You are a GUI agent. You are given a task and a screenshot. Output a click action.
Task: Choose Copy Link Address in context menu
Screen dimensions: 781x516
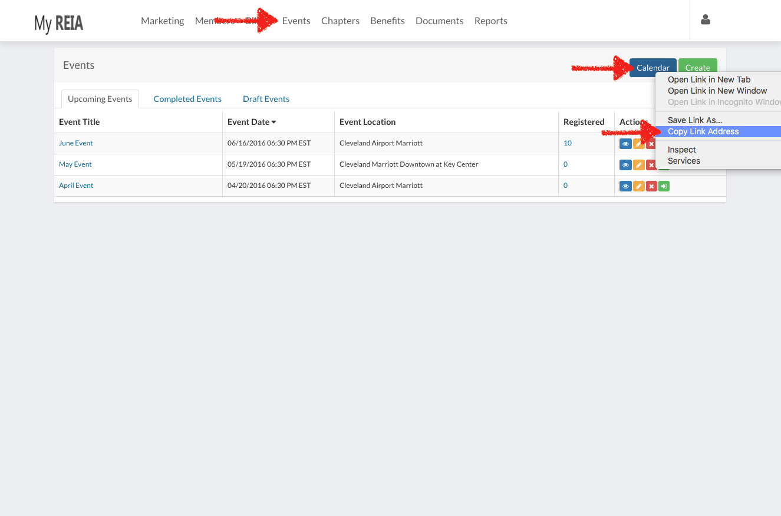[x=703, y=131]
